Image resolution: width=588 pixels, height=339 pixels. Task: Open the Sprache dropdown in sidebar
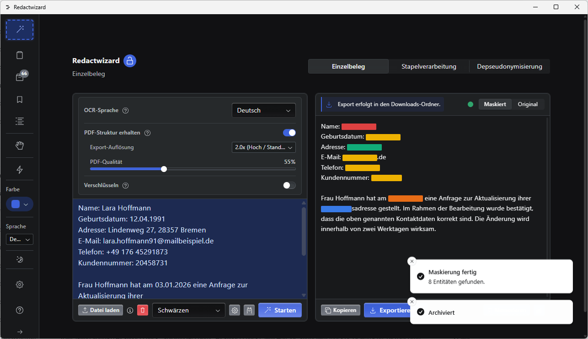pos(20,239)
